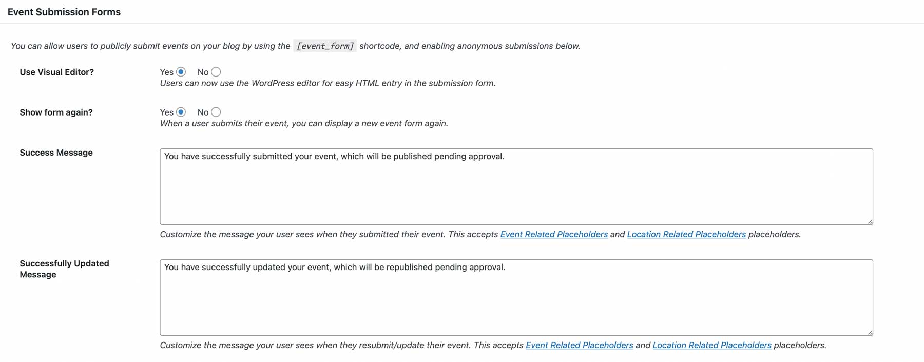924x362 pixels.
Task: Choose No for Show form again
Action: point(215,112)
